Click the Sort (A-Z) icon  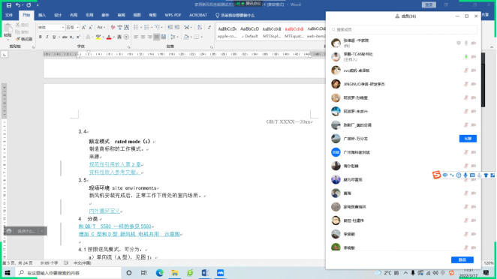[x=200, y=27]
